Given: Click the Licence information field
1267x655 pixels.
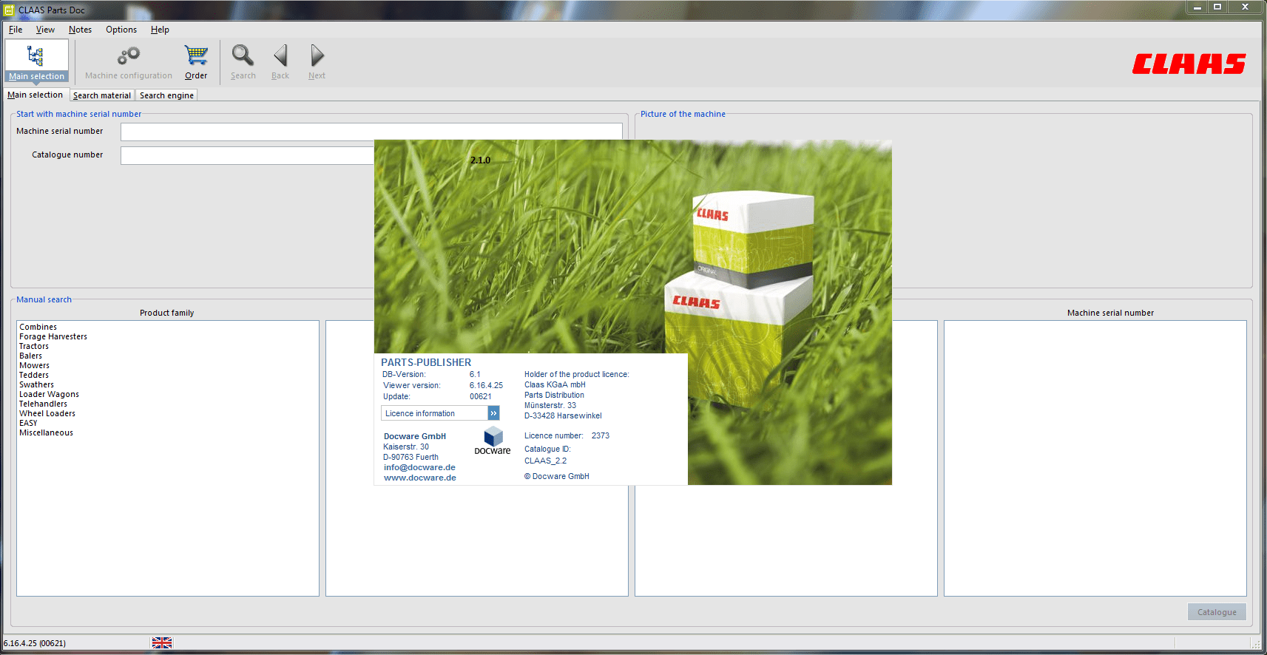Looking at the screenshot, I should [x=434, y=413].
